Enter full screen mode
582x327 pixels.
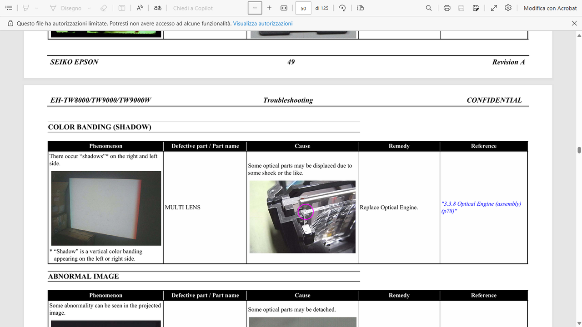(494, 8)
